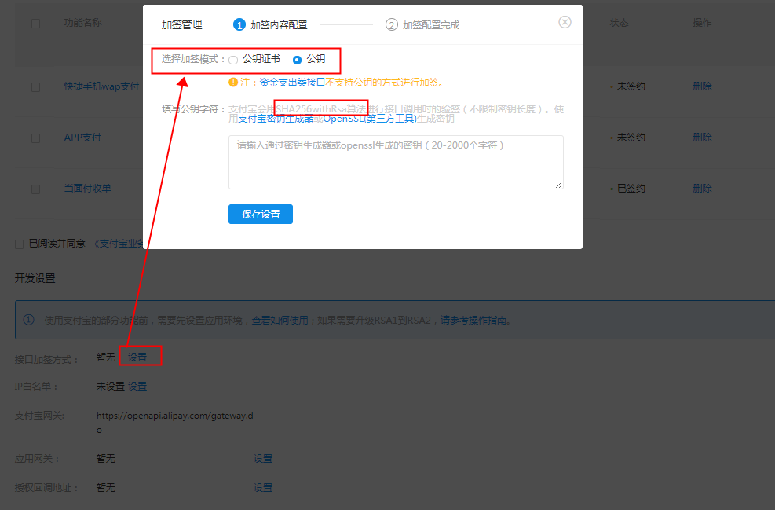The height and width of the screenshot is (510, 775).
Task: Click the 开发设置 section heading
Action: 35,278
